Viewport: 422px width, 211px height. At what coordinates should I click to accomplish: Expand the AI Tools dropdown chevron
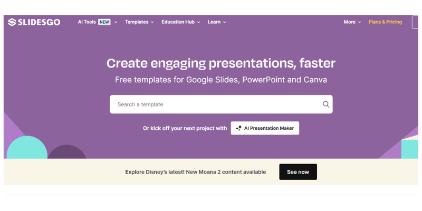click(116, 22)
